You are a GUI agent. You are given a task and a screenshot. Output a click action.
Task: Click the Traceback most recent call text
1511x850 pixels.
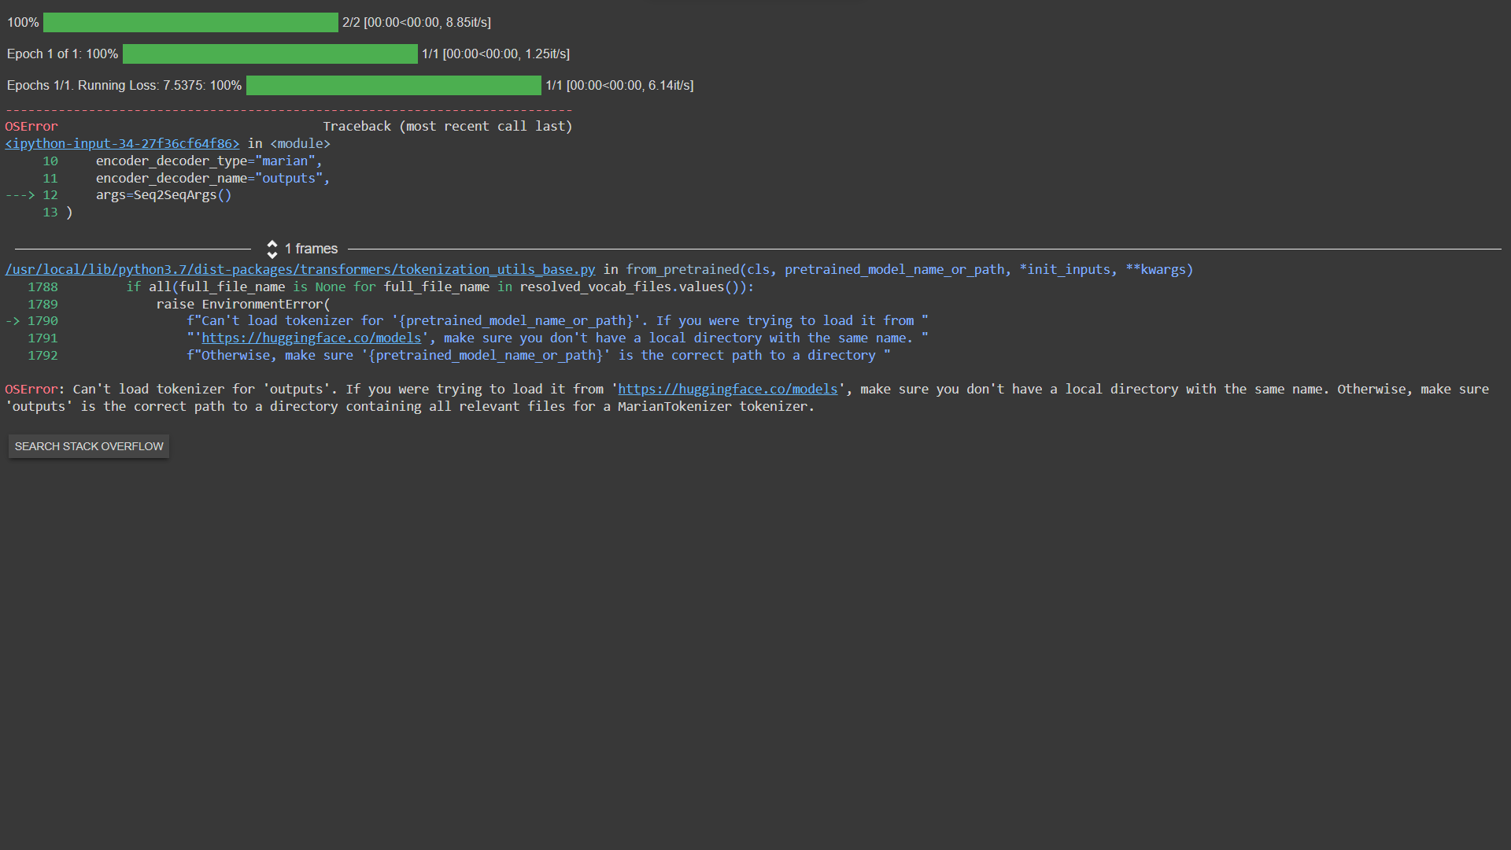[447, 126]
